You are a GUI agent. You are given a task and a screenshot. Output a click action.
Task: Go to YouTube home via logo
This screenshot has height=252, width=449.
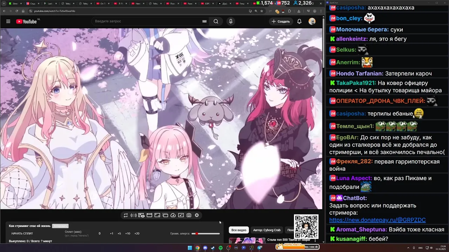click(27, 21)
